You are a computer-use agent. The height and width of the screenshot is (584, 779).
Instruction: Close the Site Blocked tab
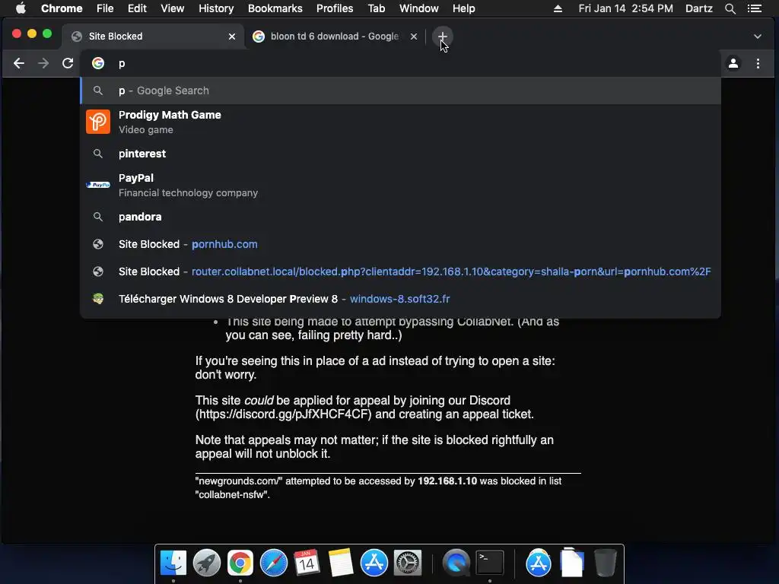point(231,36)
